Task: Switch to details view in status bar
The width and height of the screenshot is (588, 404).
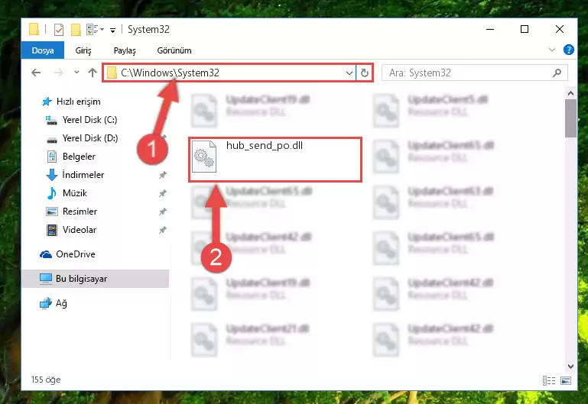Action: (549, 381)
